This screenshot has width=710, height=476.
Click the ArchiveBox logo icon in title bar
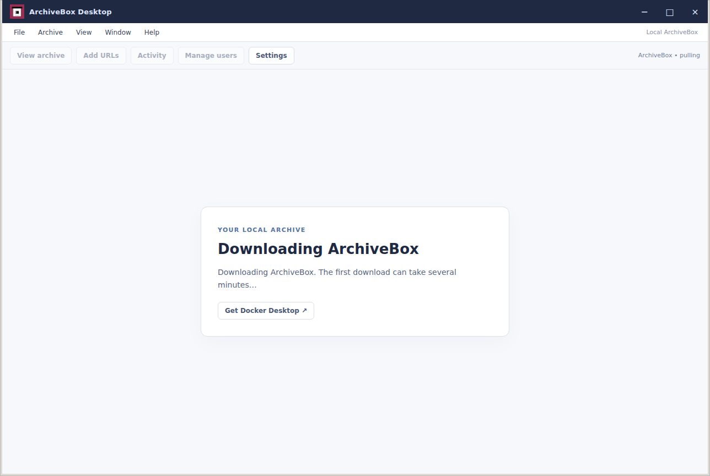(17, 12)
